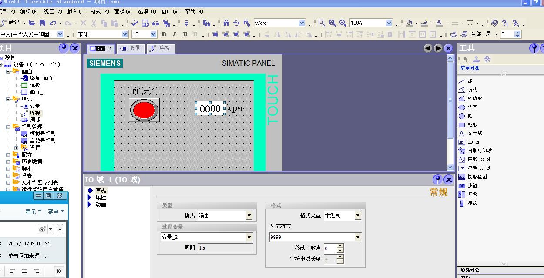This screenshot has height=278, width=544.
Task: Toggle underline text formatting
Action: point(185,34)
